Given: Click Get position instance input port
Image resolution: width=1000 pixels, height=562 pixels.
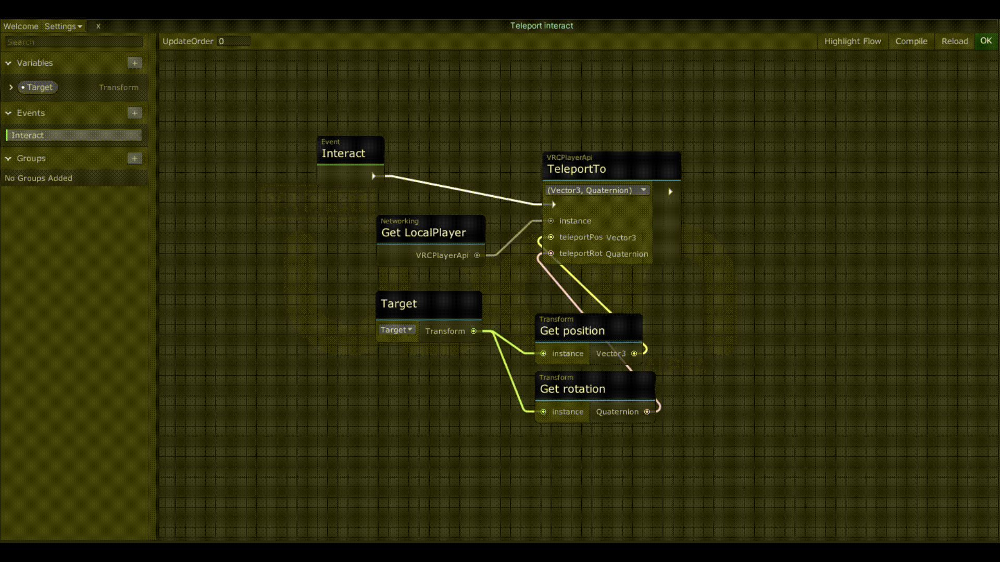Looking at the screenshot, I should pos(543,353).
